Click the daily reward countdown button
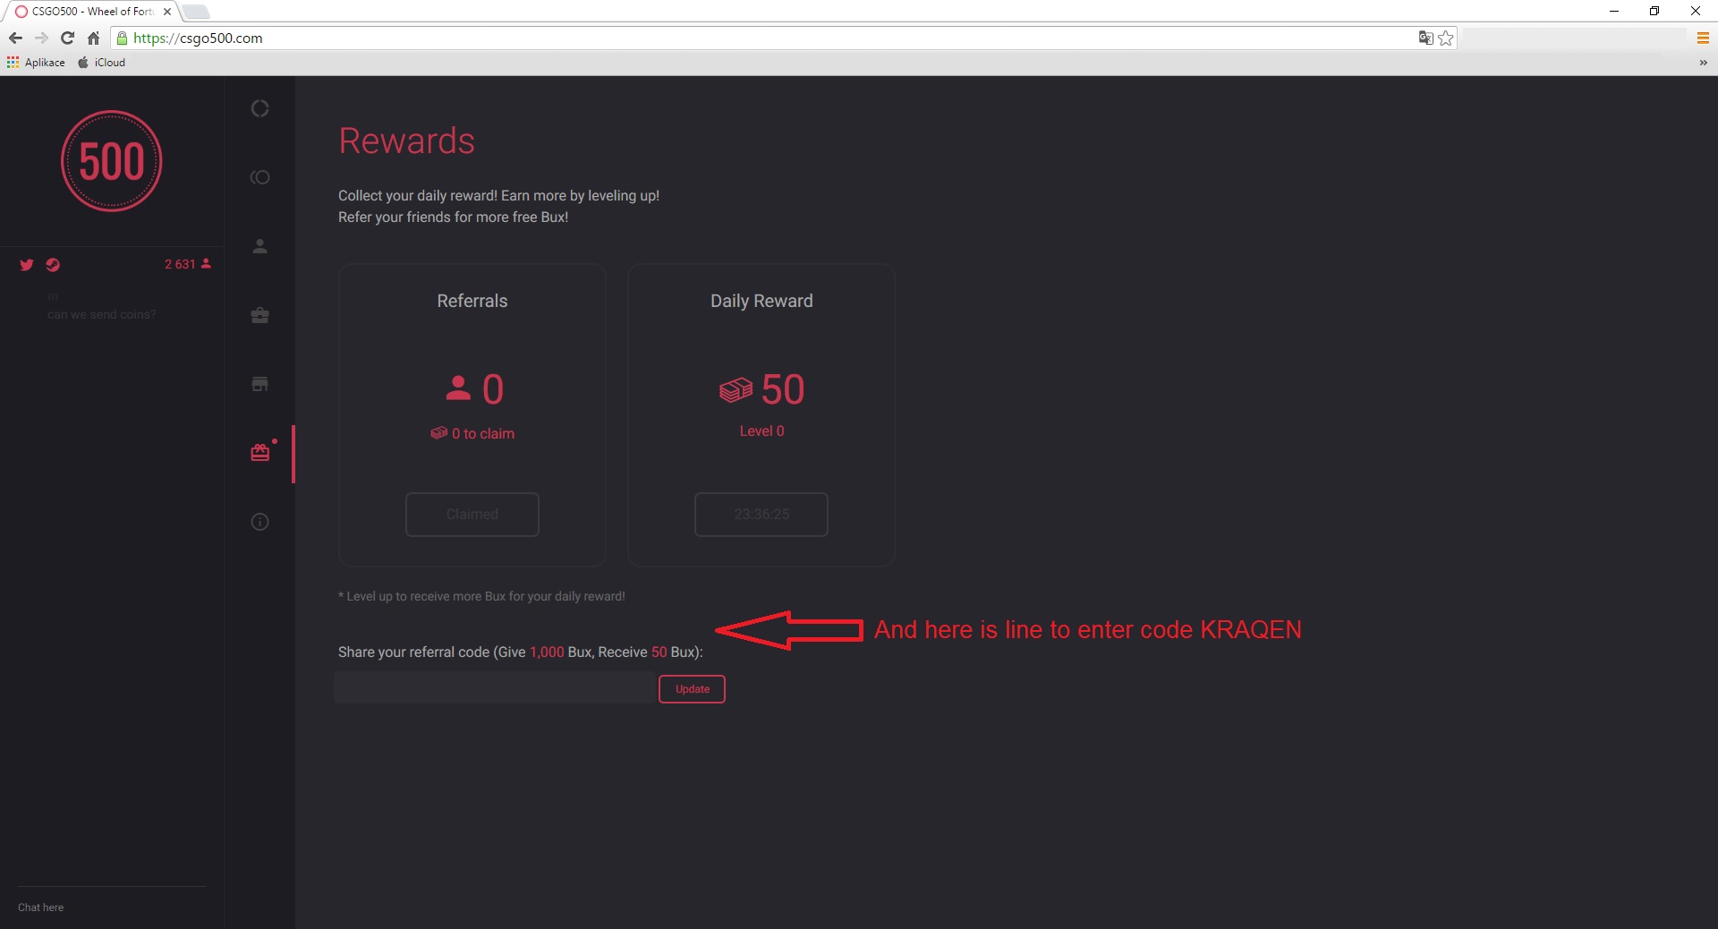Viewport: 1718px width, 929px height. 761,515
